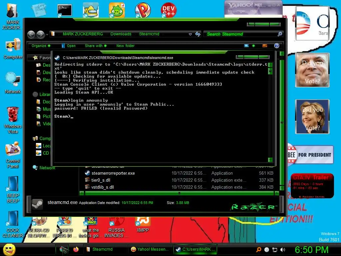Open the Organize dropdown menu

[x=41, y=46]
